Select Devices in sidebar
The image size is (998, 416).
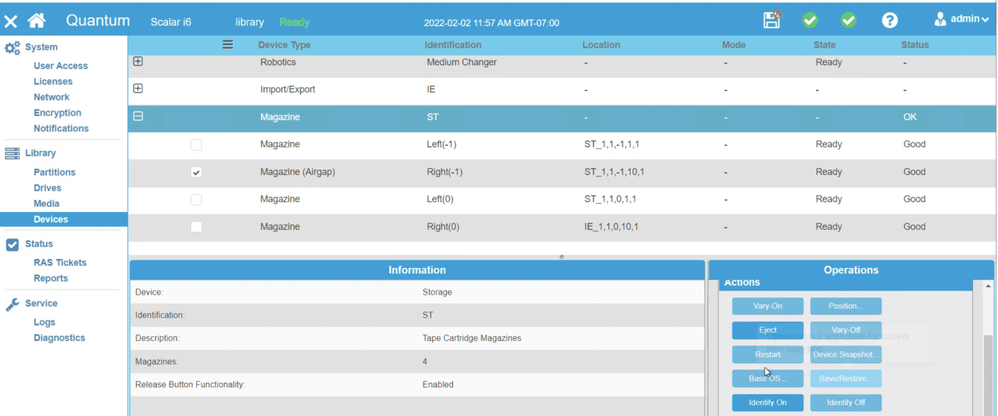point(63,219)
